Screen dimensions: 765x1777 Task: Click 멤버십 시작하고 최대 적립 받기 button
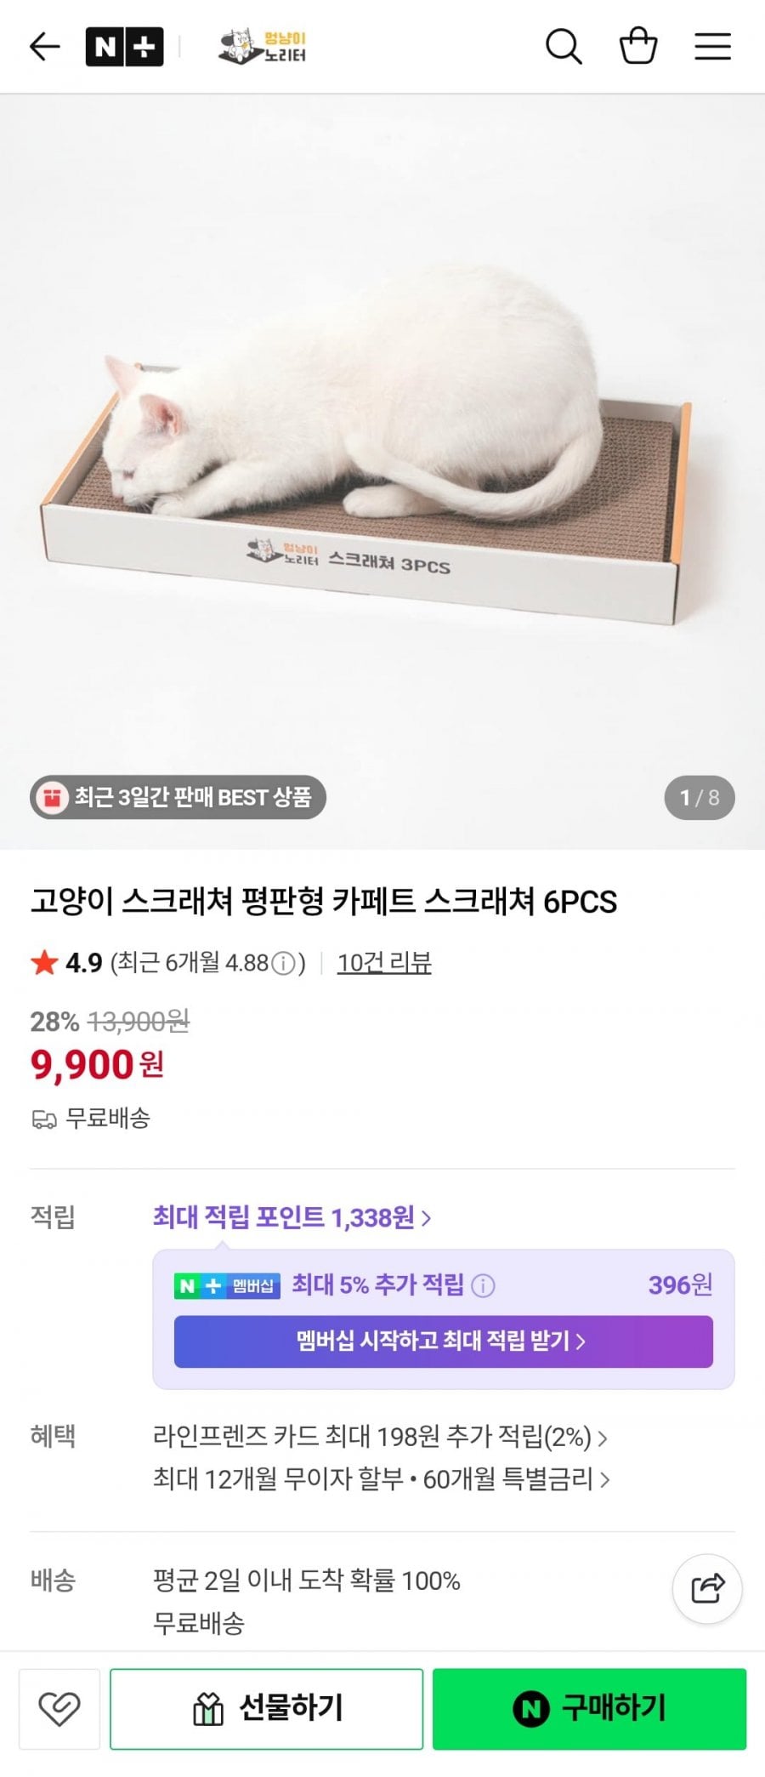tap(444, 1341)
